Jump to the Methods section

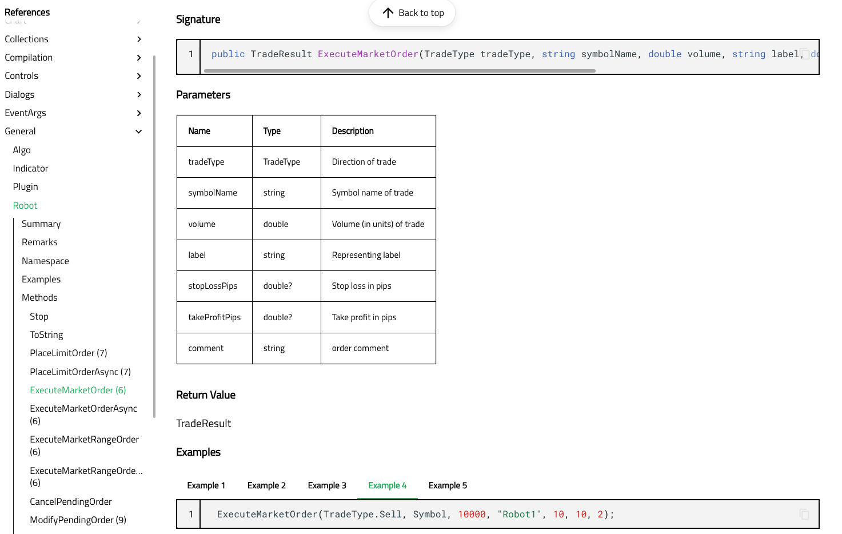click(x=39, y=297)
